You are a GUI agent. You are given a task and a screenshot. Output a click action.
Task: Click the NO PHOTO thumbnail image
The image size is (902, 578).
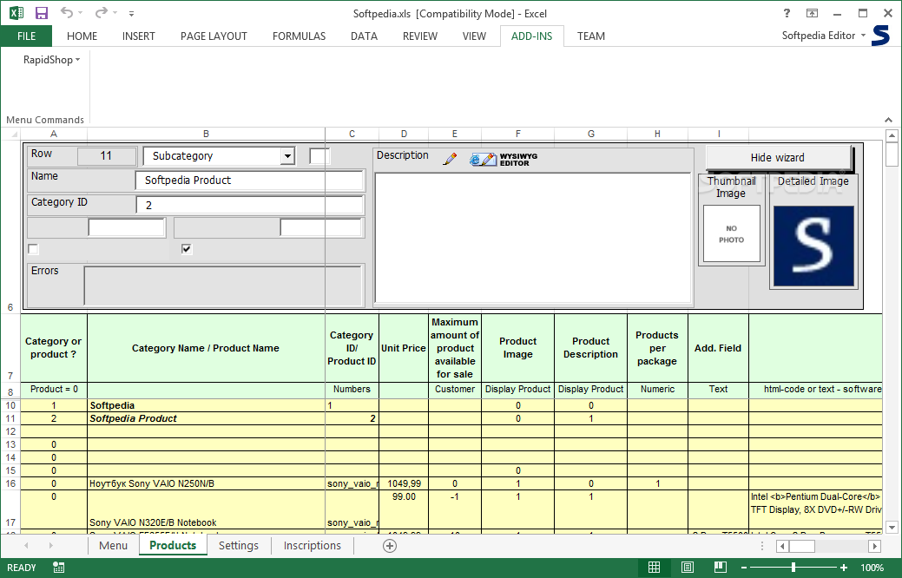pos(731,234)
